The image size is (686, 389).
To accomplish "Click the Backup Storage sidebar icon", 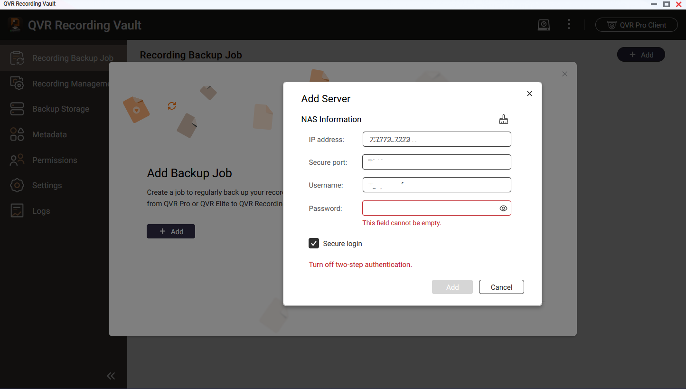I will (17, 109).
